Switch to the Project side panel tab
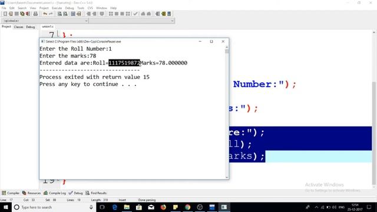This screenshot has width=377, height=212. [x=6, y=26]
